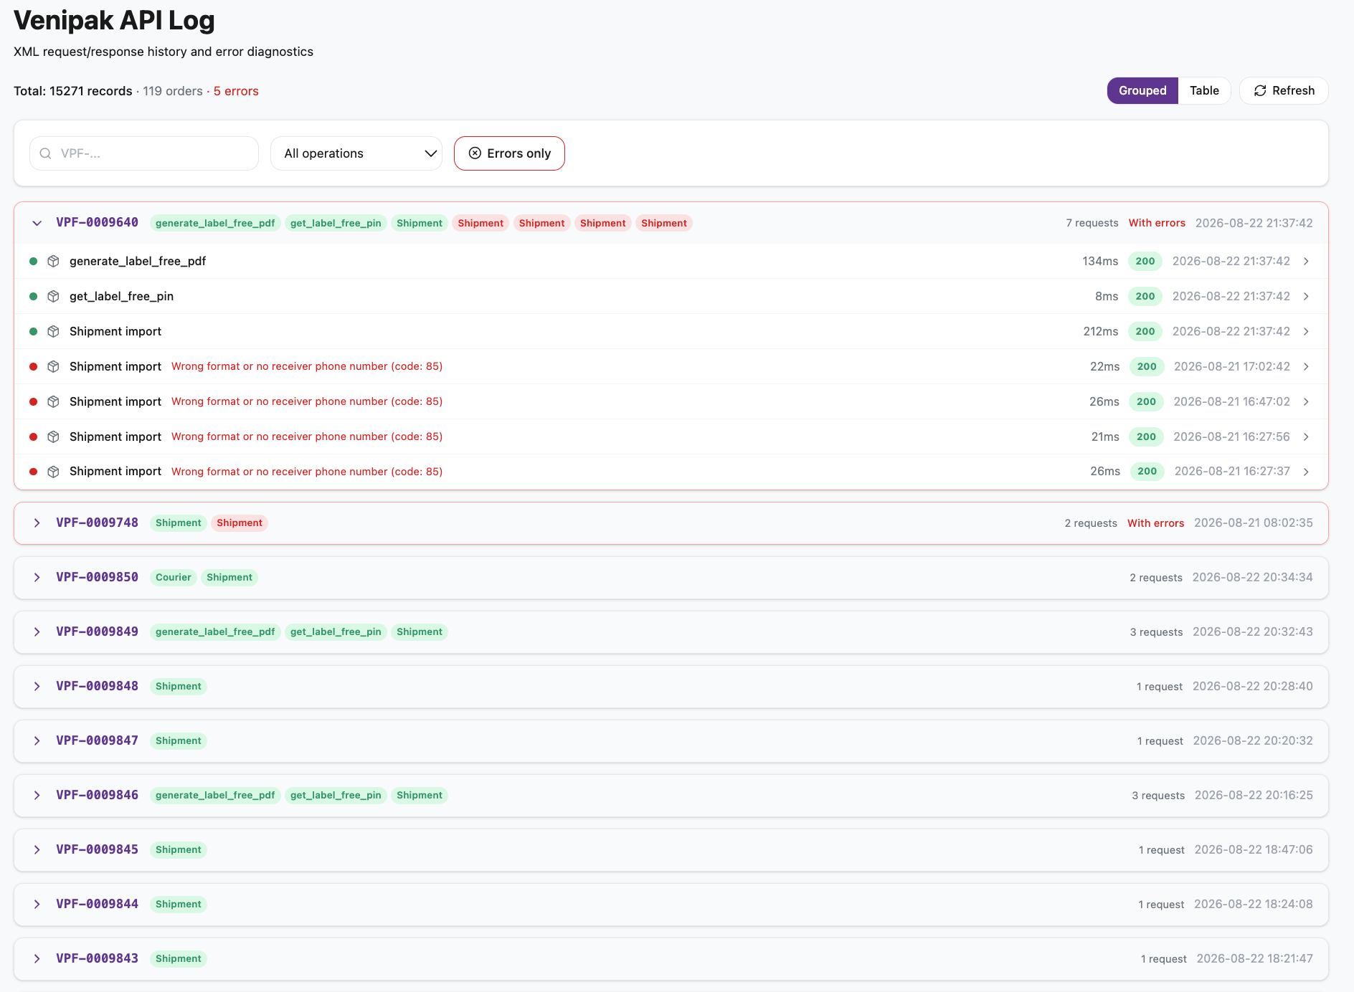Click the '7 requests' count on VPF-0009640
Image resolution: width=1354 pixels, height=992 pixels.
(1092, 223)
